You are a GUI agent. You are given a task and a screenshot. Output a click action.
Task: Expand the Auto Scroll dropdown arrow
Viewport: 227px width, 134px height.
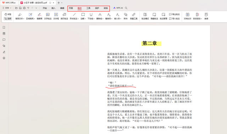point(201,19)
